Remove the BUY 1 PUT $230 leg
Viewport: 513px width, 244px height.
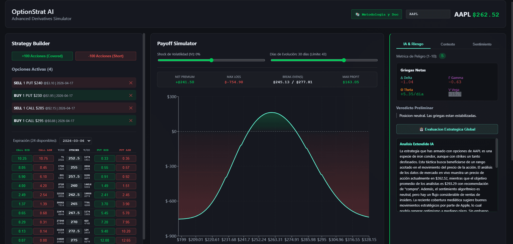pyautogui.click(x=131, y=95)
